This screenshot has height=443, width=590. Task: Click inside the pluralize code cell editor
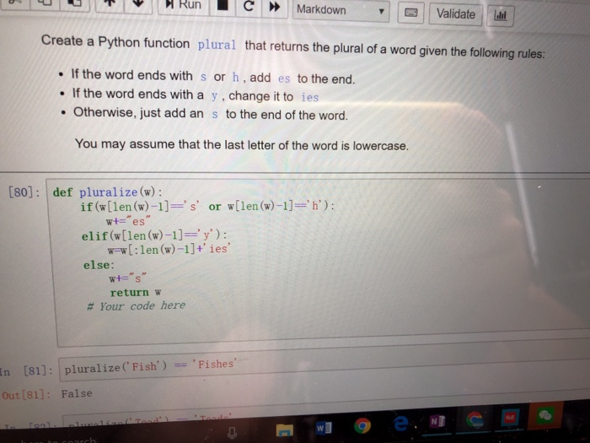(318, 262)
